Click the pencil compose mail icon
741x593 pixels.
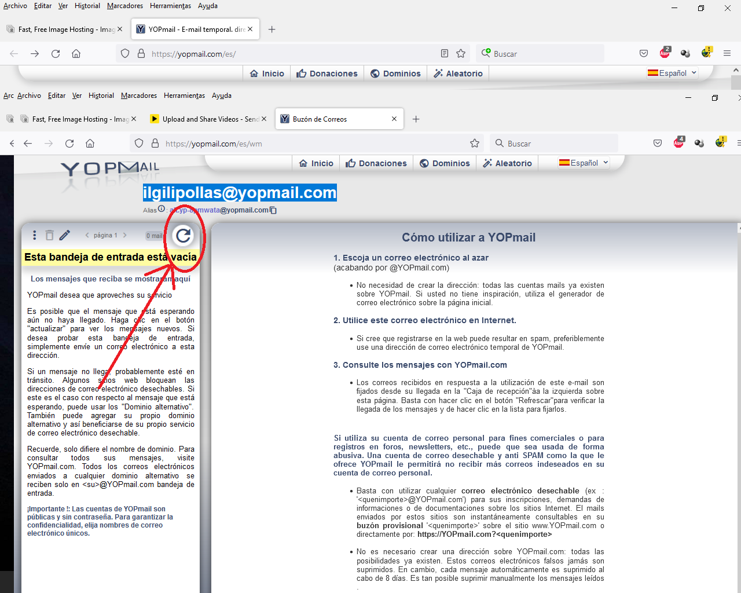[x=65, y=235]
